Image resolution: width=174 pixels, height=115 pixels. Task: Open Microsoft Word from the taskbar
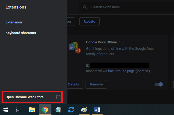97,110
